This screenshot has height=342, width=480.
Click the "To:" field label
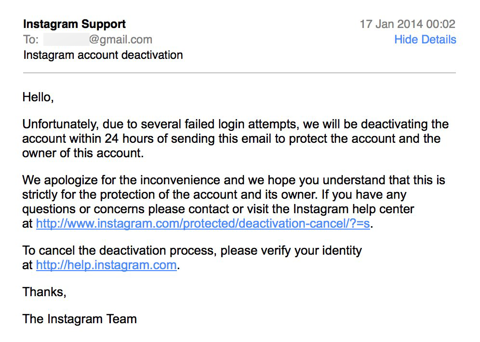31,40
